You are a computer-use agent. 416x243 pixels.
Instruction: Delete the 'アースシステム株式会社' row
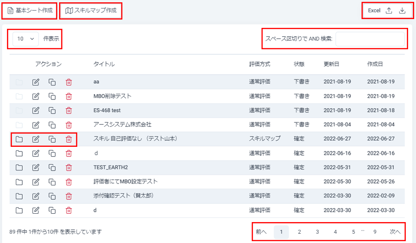(68, 125)
